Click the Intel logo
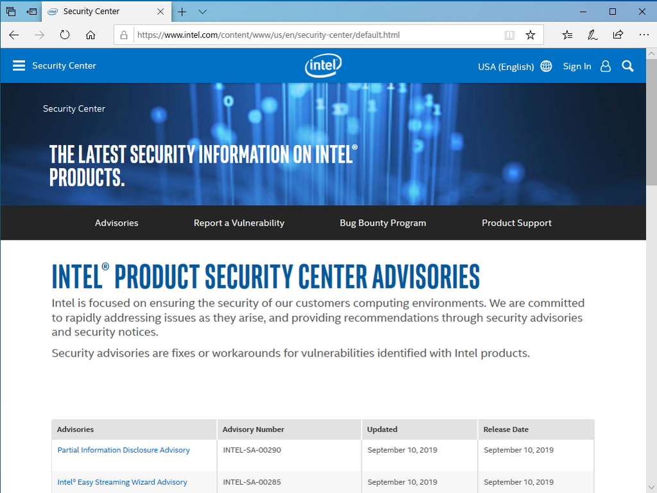This screenshot has width=657, height=493. 323,65
